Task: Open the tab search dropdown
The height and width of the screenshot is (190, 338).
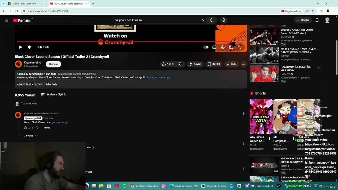Action: point(3,4)
